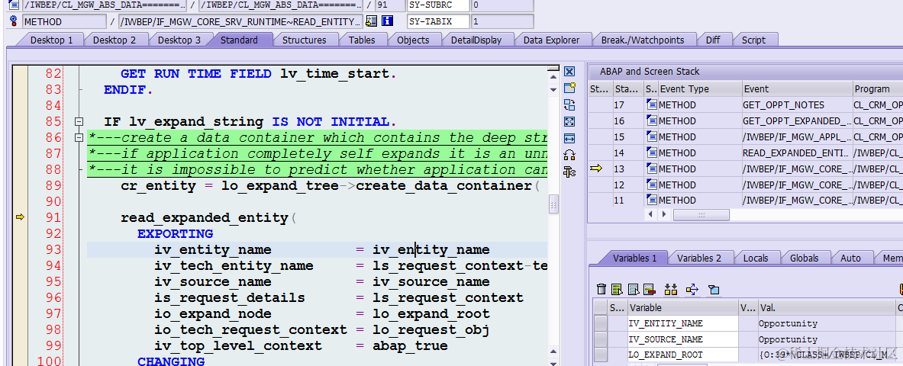The image size is (903, 366).
Task: Click the IV_SOURCE_NAME variable cell
Action: click(x=682, y=339)
